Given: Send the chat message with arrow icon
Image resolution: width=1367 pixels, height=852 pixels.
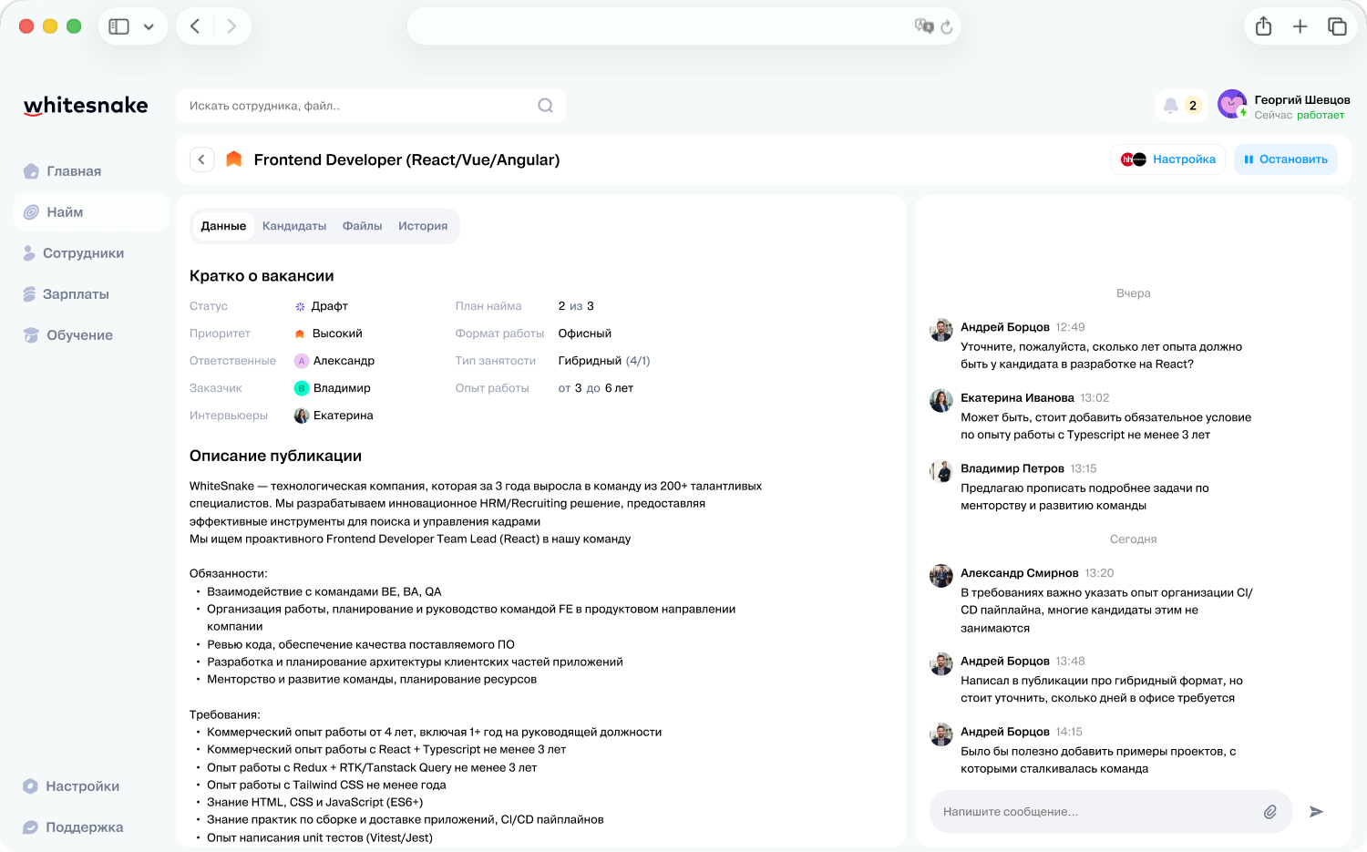Looking at the screenshot, I should (1316, 812).
